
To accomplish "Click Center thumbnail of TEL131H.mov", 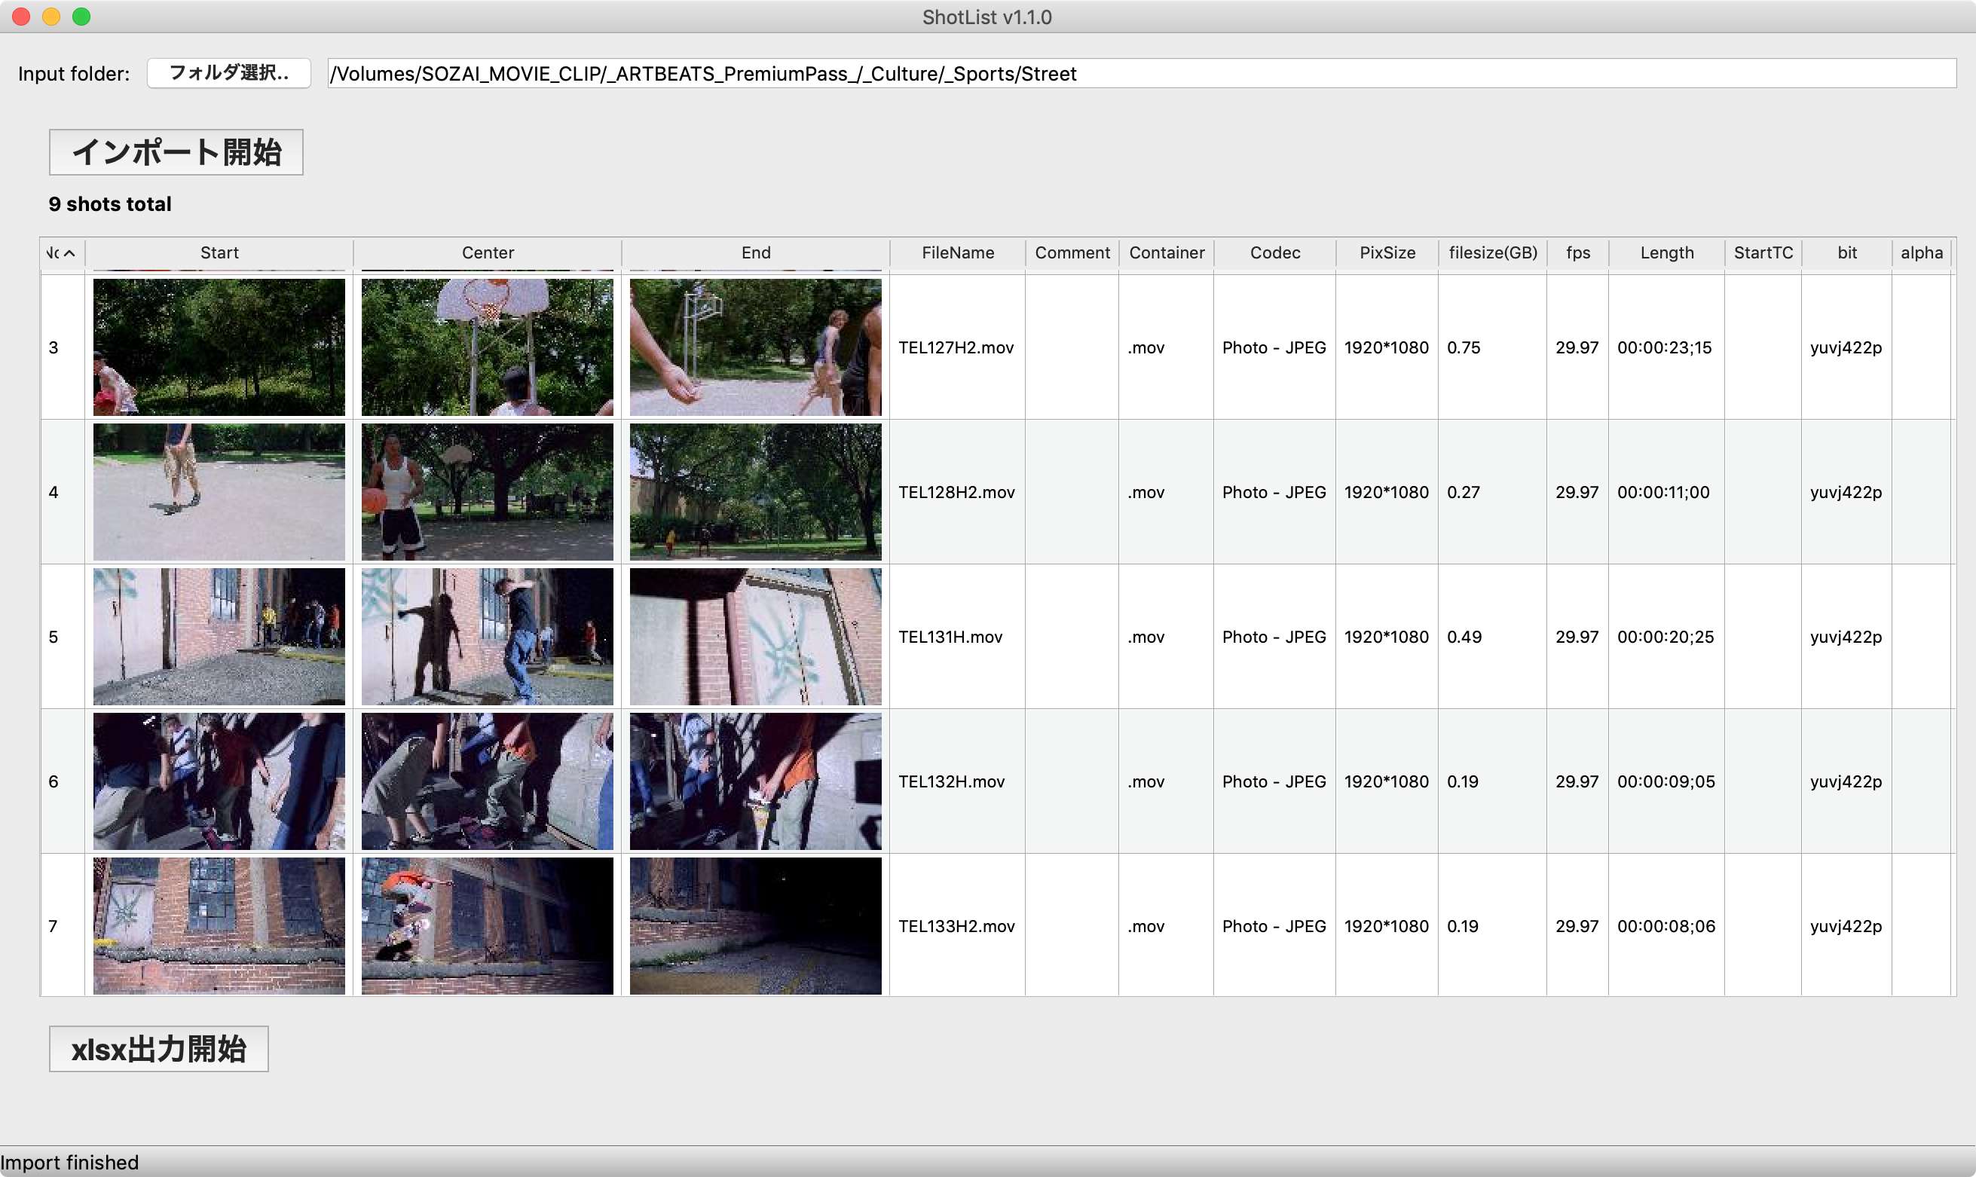I will (487, 636).
